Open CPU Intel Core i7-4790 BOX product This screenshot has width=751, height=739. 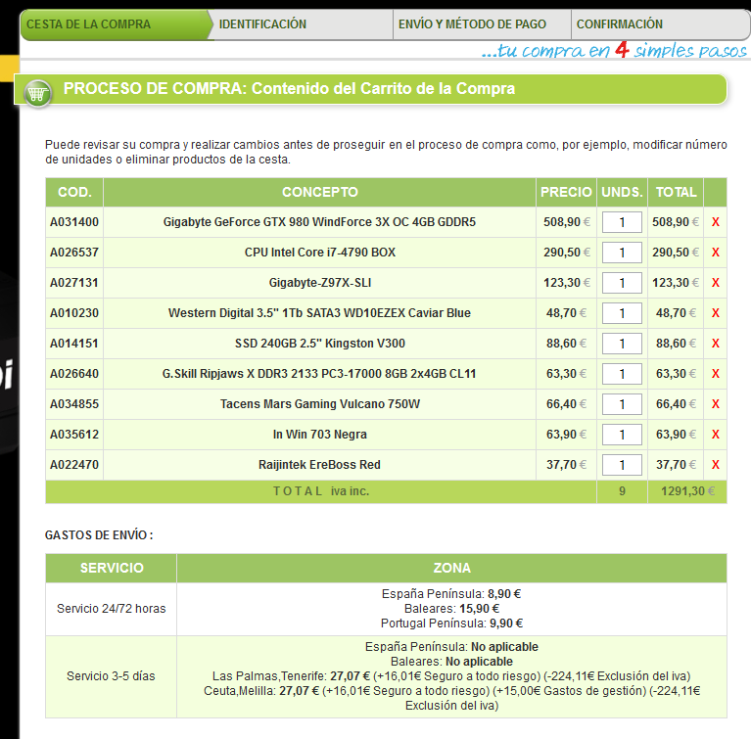point(320,253)
